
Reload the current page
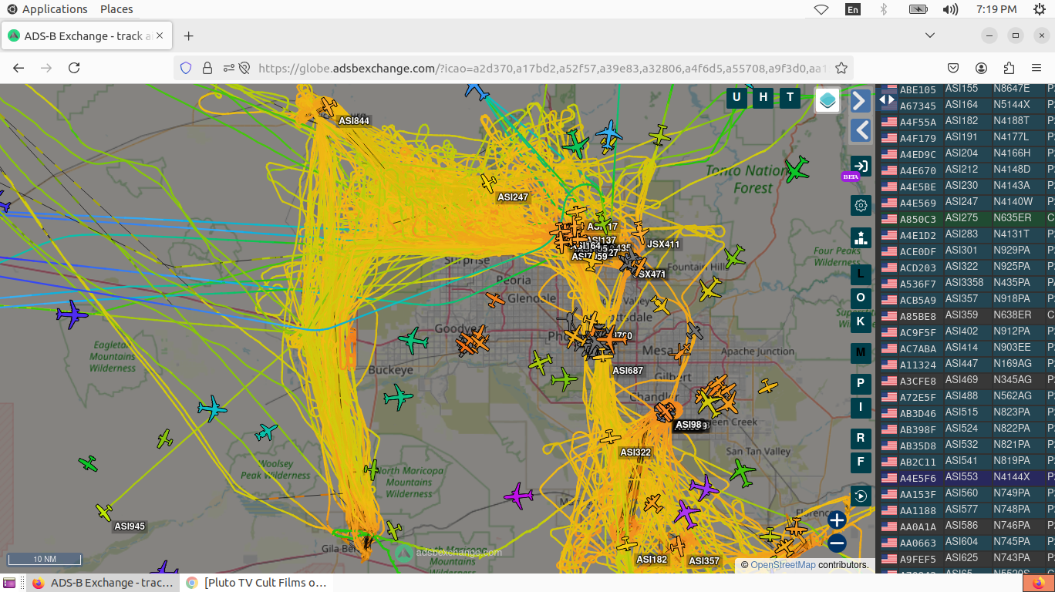(74, 68)
